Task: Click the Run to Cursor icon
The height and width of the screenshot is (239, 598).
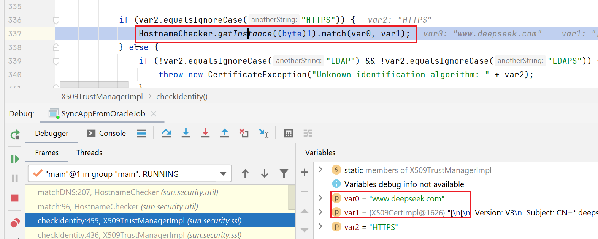Action: (264, 133)
